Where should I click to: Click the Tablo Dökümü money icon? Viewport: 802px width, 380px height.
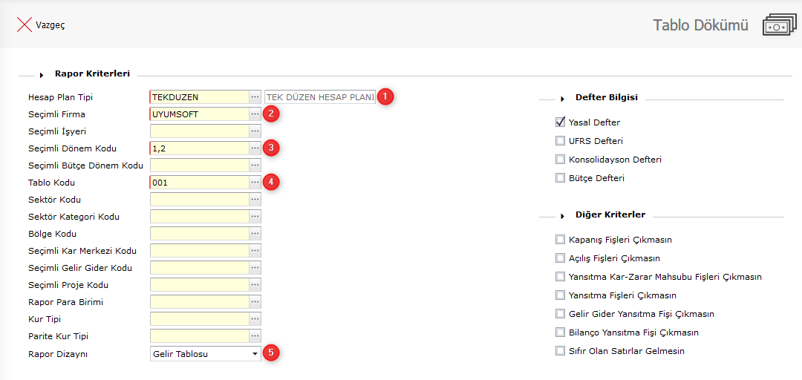tap(778, 25)
